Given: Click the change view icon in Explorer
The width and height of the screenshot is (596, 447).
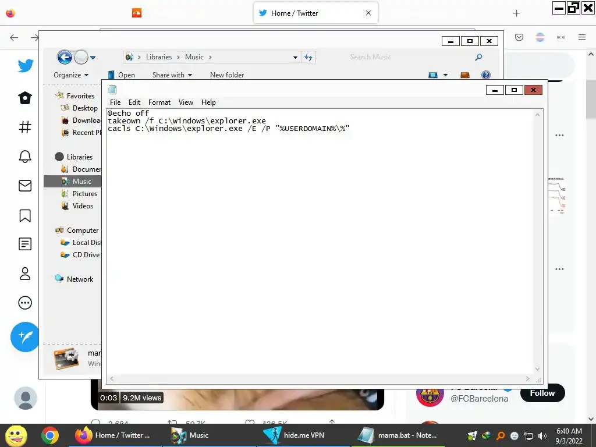Looking at the screenshot, I should coord(433,75).
